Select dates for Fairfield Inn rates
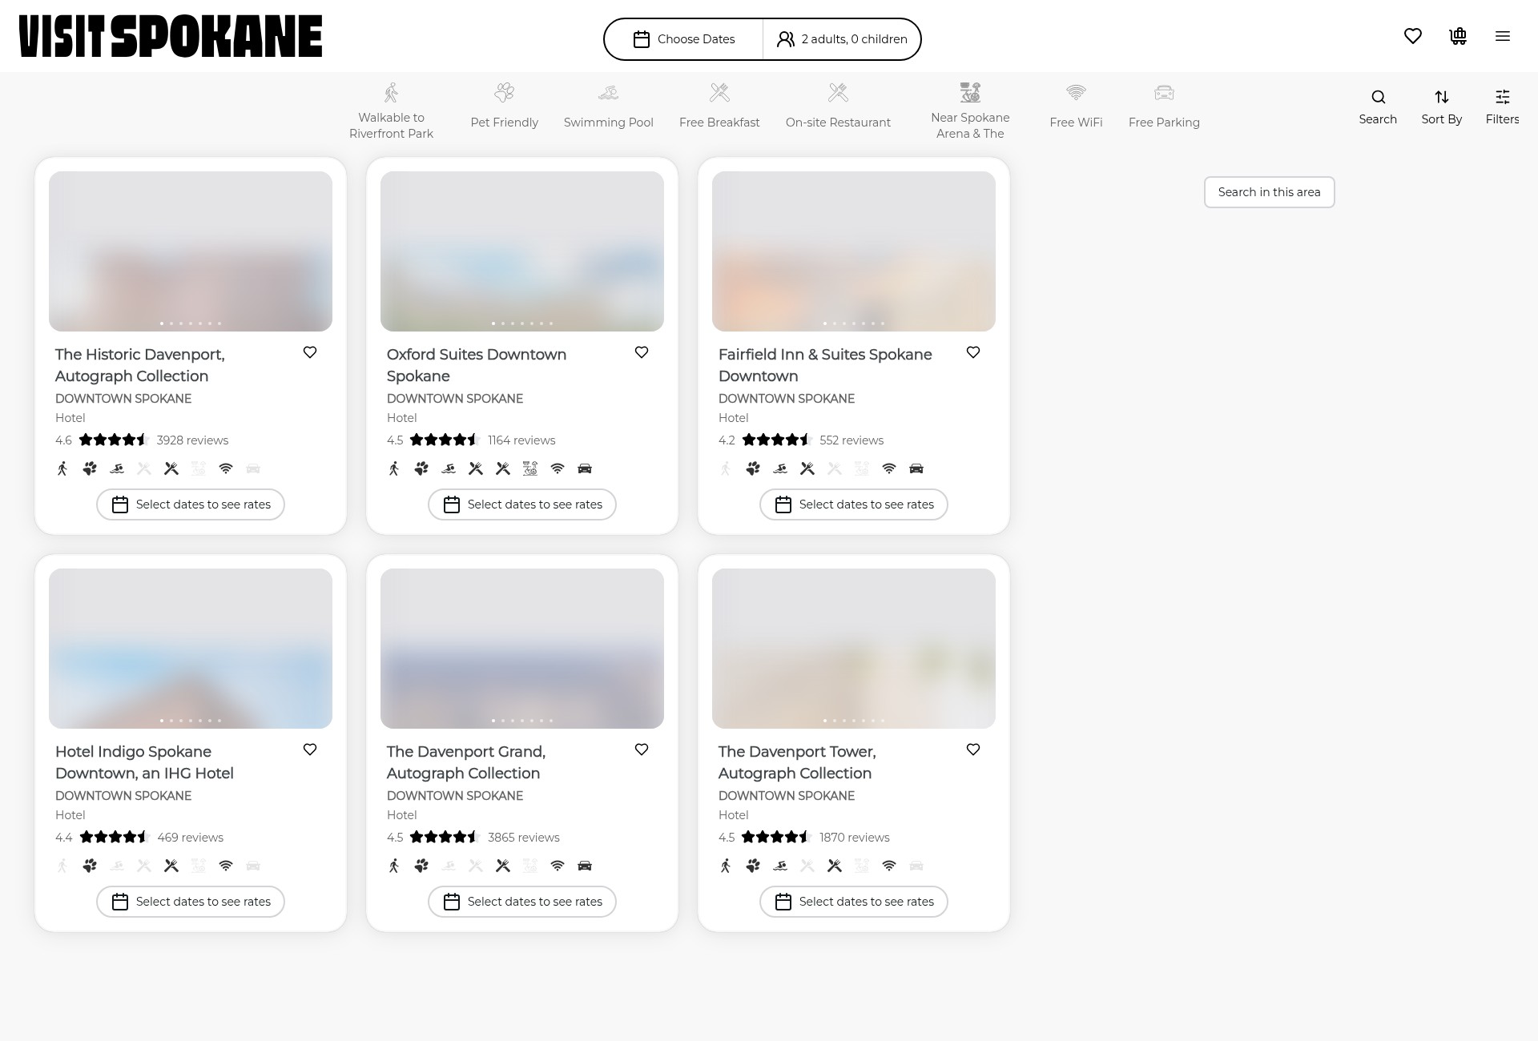This screenshot has width=1538, height=1041. coord(854,504)
